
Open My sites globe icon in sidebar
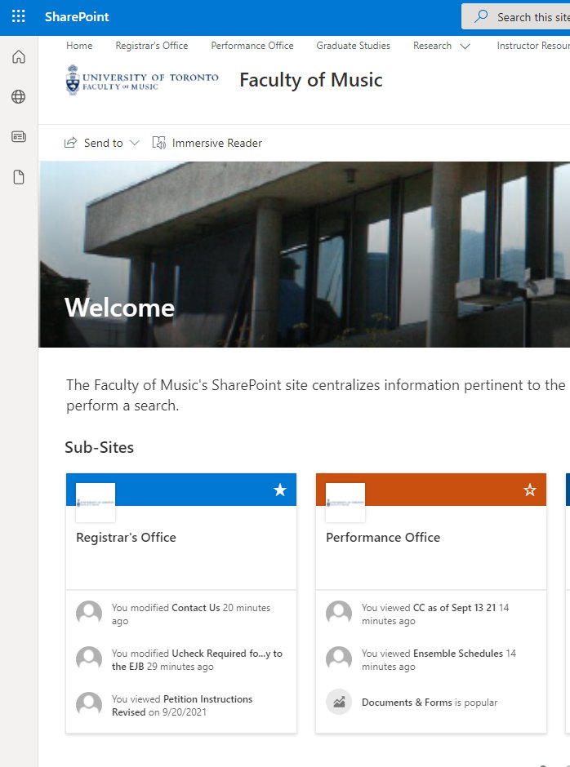point(19,97)
